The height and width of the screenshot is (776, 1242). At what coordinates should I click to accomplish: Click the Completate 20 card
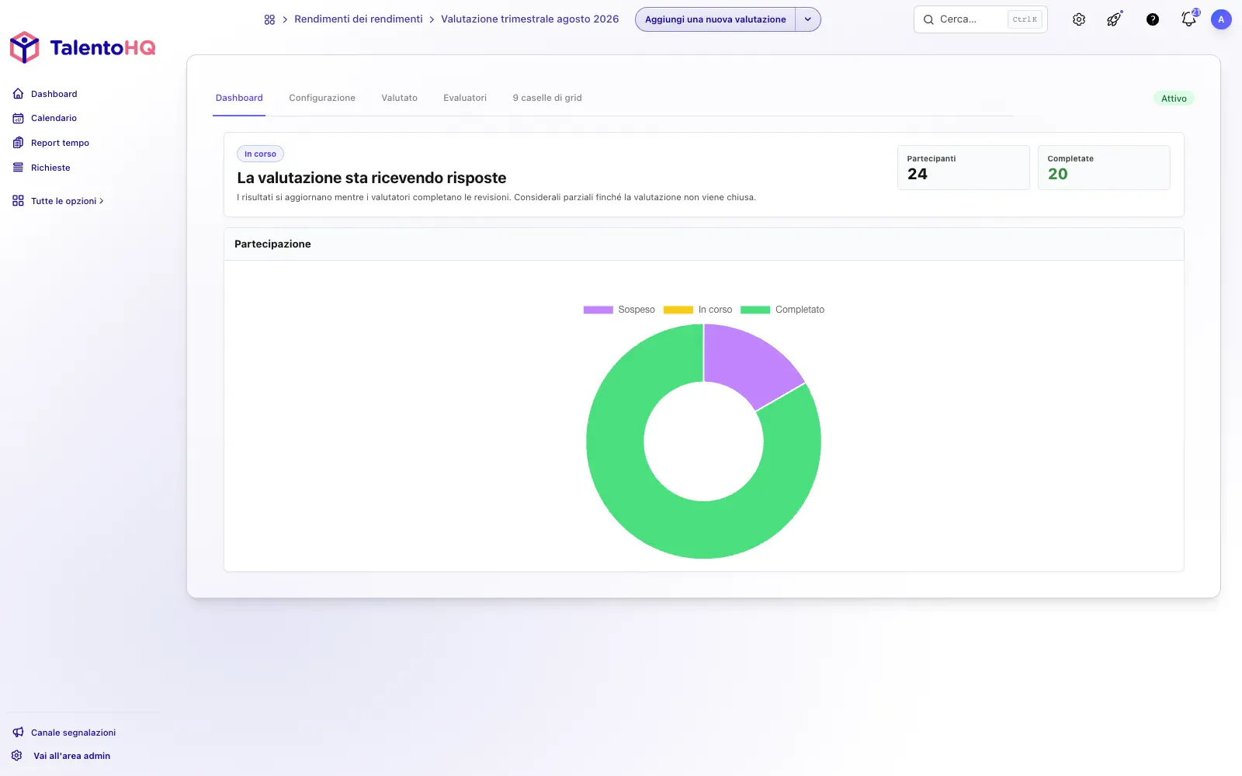[x=1104, y=168]
